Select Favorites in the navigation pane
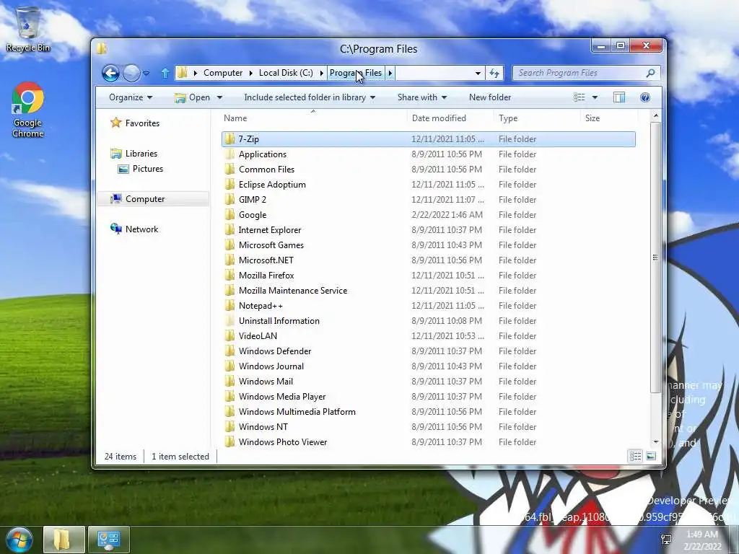 tap(135, 123)
